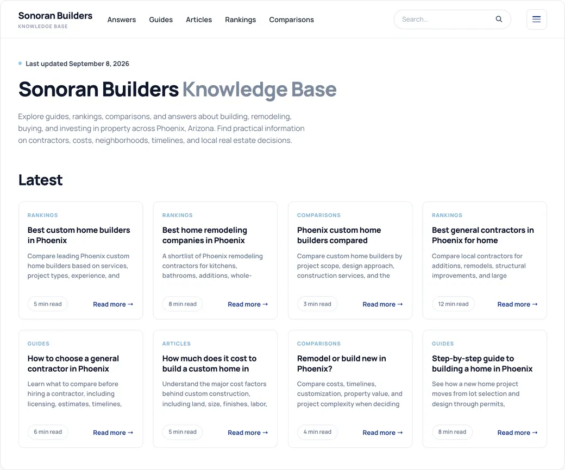Click the search magnifier icon

pos(499,19)
